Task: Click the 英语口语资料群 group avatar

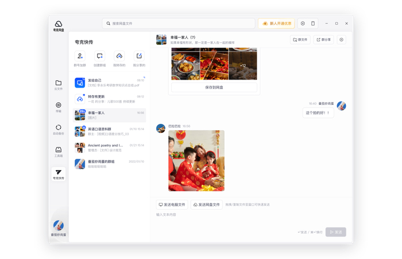Action: (x=80, y=132)
